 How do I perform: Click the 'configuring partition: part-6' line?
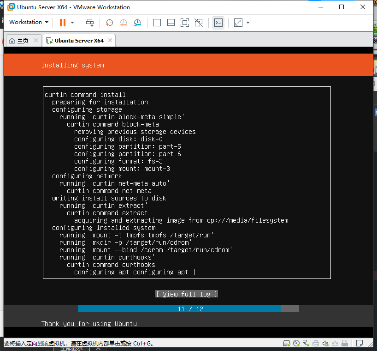(127, 154)
